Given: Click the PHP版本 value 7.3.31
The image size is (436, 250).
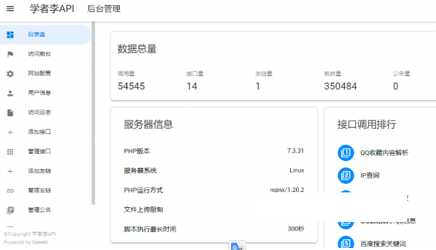Looking at the screenshot, I should pos(295,150).
